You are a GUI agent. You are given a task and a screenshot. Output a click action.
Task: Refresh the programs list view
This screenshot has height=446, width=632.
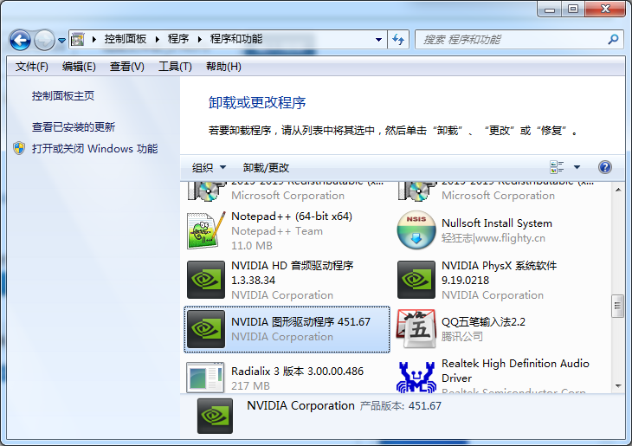(x=398, y=39)
